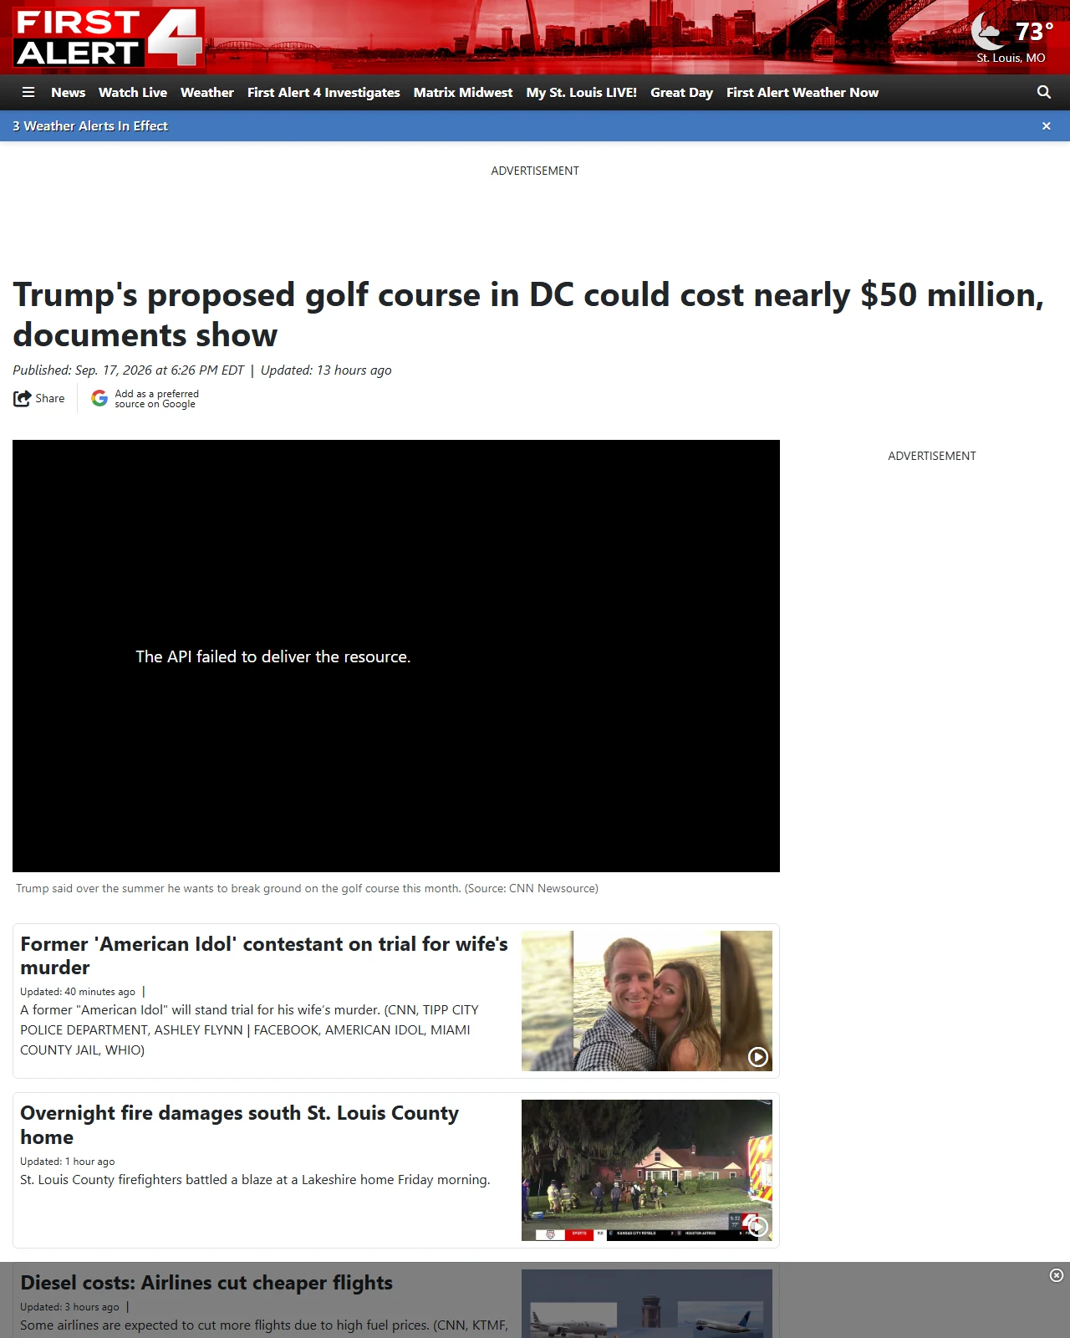Click the Published Sep. 17, 2026 date
Image resolution: width=1070 pixels, height=1338 pixels.
(129, 370)
